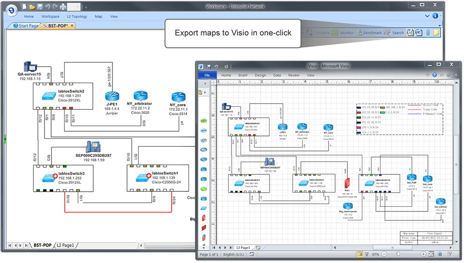The height and width of the screenshot is (263, 464).
Task: Click the Open folder icon in quick access toolbar
Action: [x=32, y=7]
